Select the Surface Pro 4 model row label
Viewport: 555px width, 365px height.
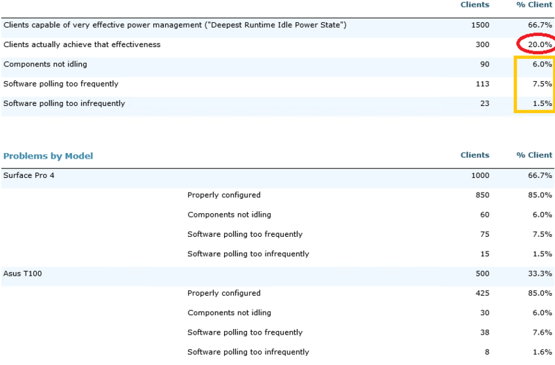coord(28,176)
